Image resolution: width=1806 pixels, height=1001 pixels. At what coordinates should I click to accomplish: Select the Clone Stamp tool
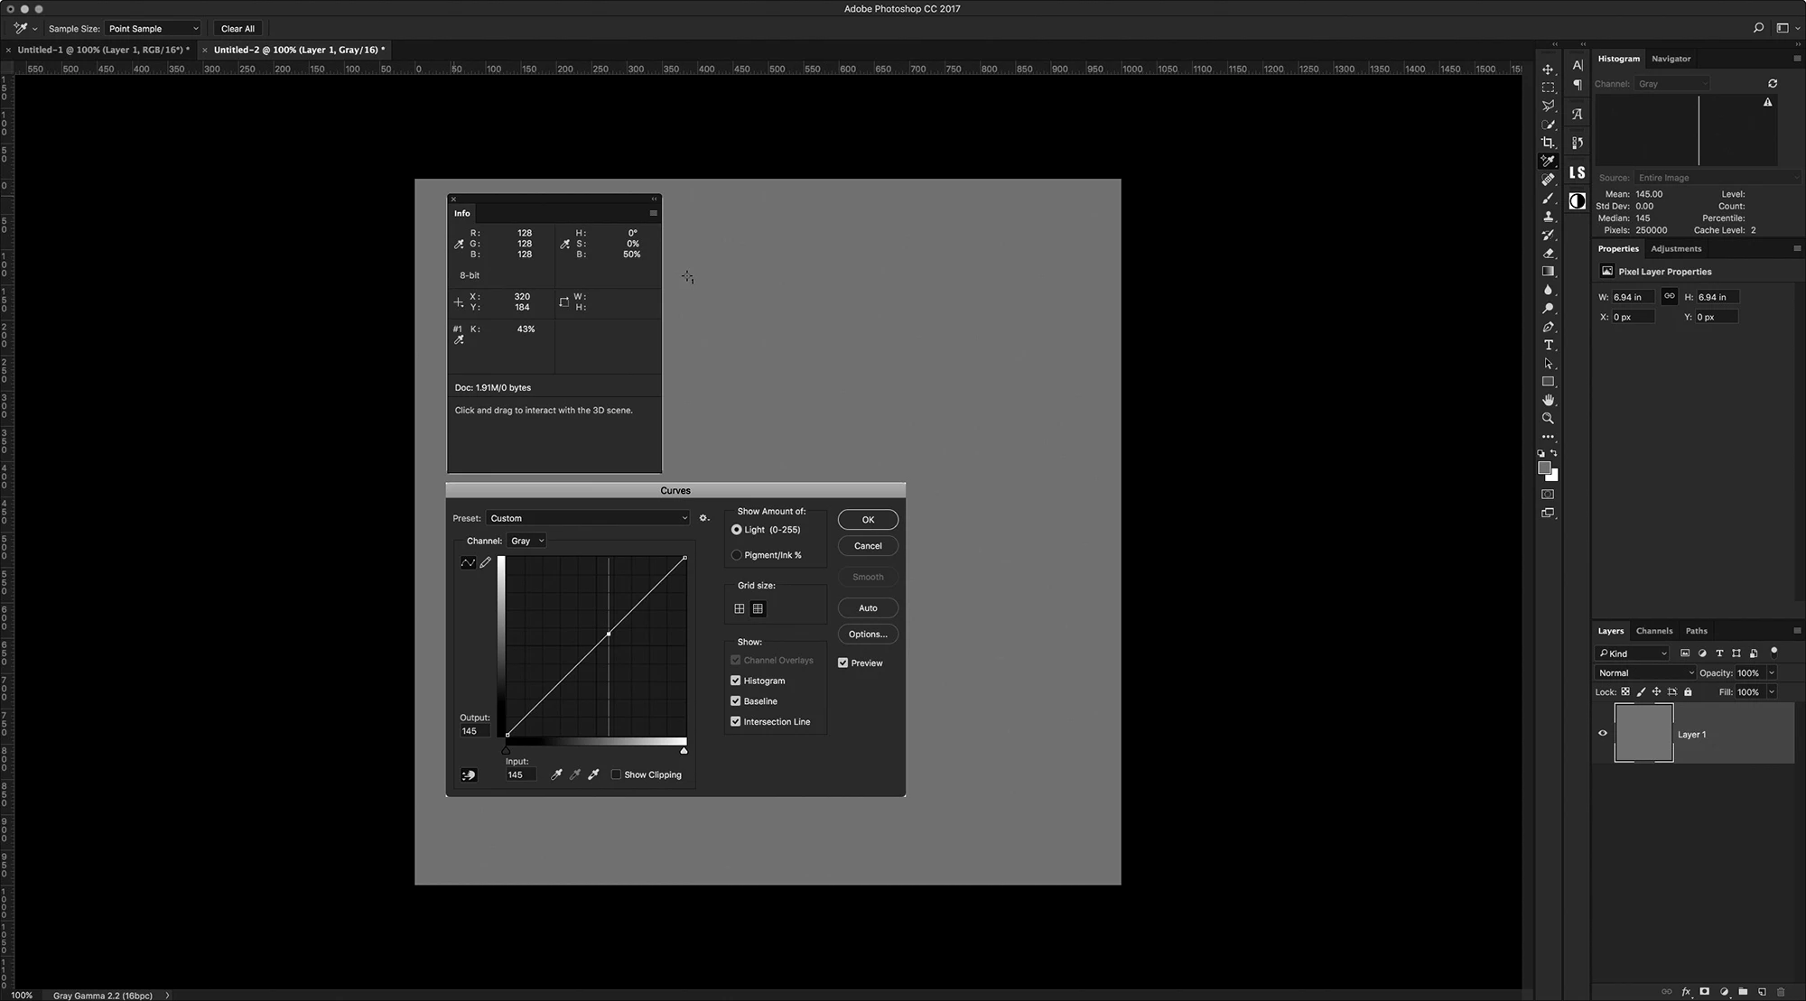coord(1548,217)
